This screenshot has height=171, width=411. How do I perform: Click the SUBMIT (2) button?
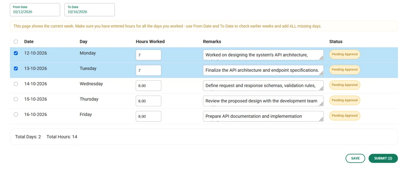click(383, 159)
